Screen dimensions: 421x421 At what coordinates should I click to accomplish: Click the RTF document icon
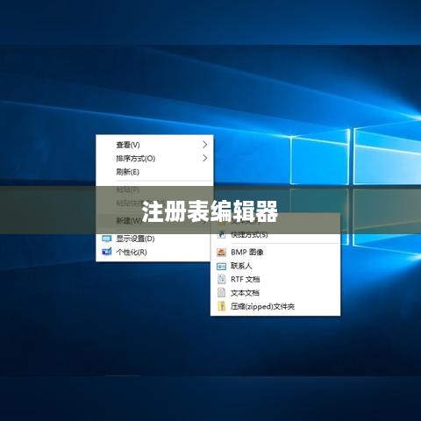coord(222,279)
